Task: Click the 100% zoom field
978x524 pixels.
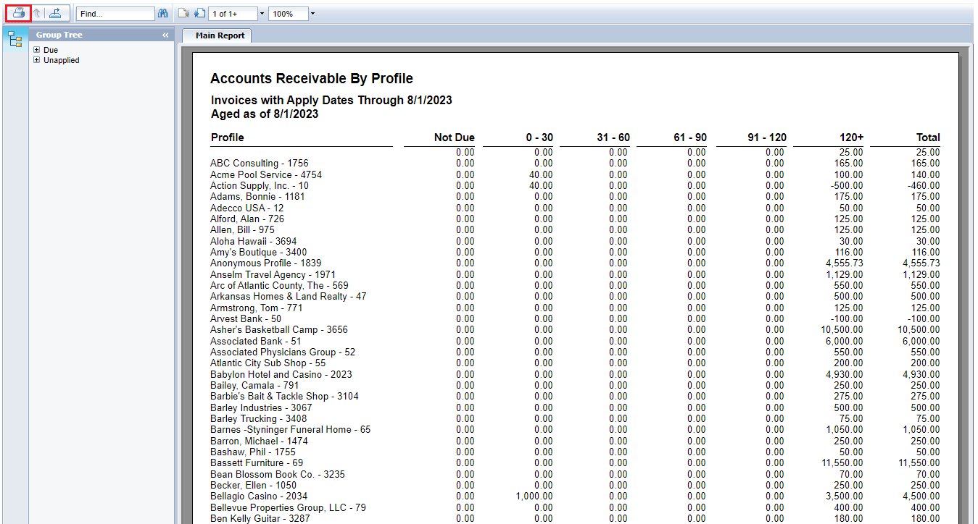Action: (x=288, y=14)
